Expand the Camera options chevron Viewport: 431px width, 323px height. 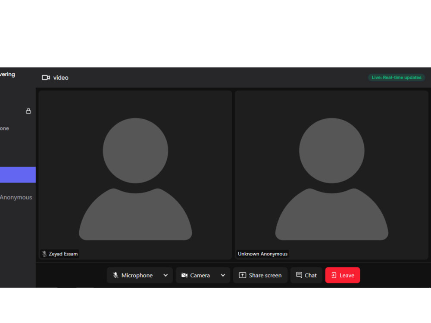point(223,275)
